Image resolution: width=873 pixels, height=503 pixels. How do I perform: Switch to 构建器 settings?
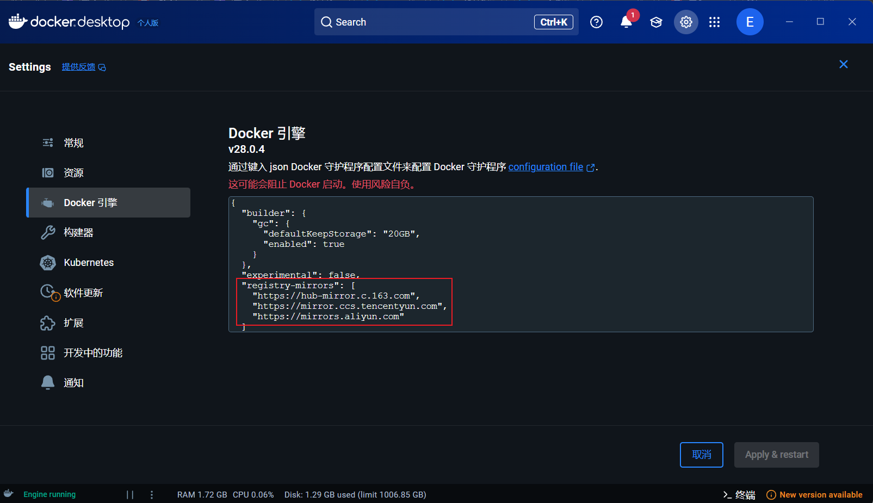click(x=78, y=233)
